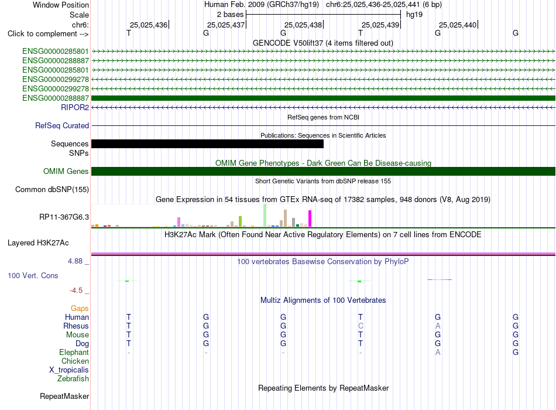Click the tall light-green GTEx expression bar
Screen dimensions: 556x410
(x=265, y=216)
